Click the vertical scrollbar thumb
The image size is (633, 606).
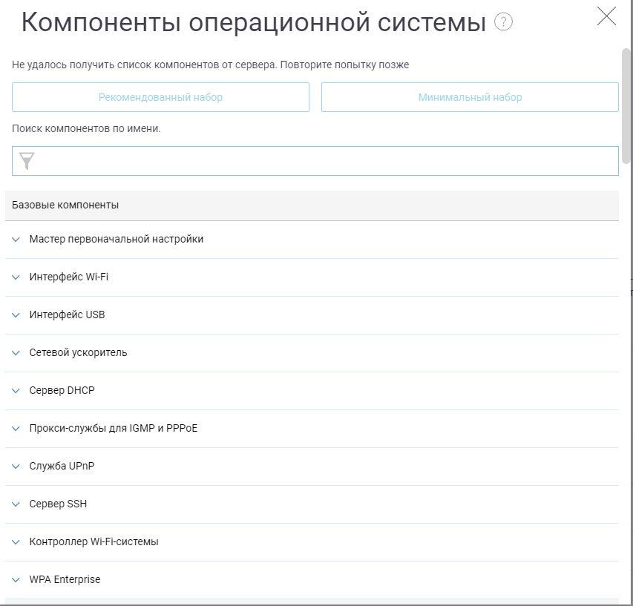pyautogui.click(x=626, y=106)
